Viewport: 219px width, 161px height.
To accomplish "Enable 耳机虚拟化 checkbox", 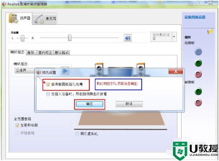I will pos(77,134).
